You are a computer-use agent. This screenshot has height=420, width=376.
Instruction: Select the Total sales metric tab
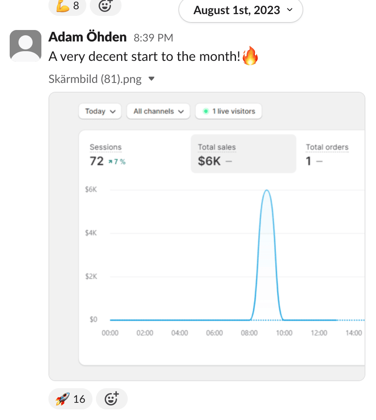[243, 154]
